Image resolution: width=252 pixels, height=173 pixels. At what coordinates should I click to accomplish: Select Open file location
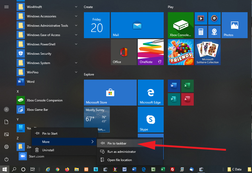[x=130, y=160]
